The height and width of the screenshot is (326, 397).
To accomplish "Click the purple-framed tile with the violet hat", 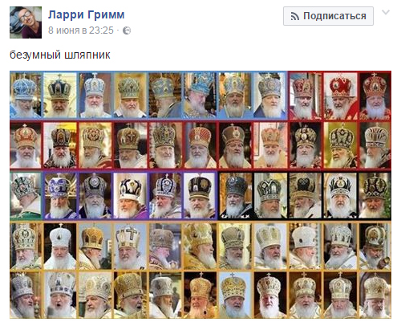I will 60,196.
